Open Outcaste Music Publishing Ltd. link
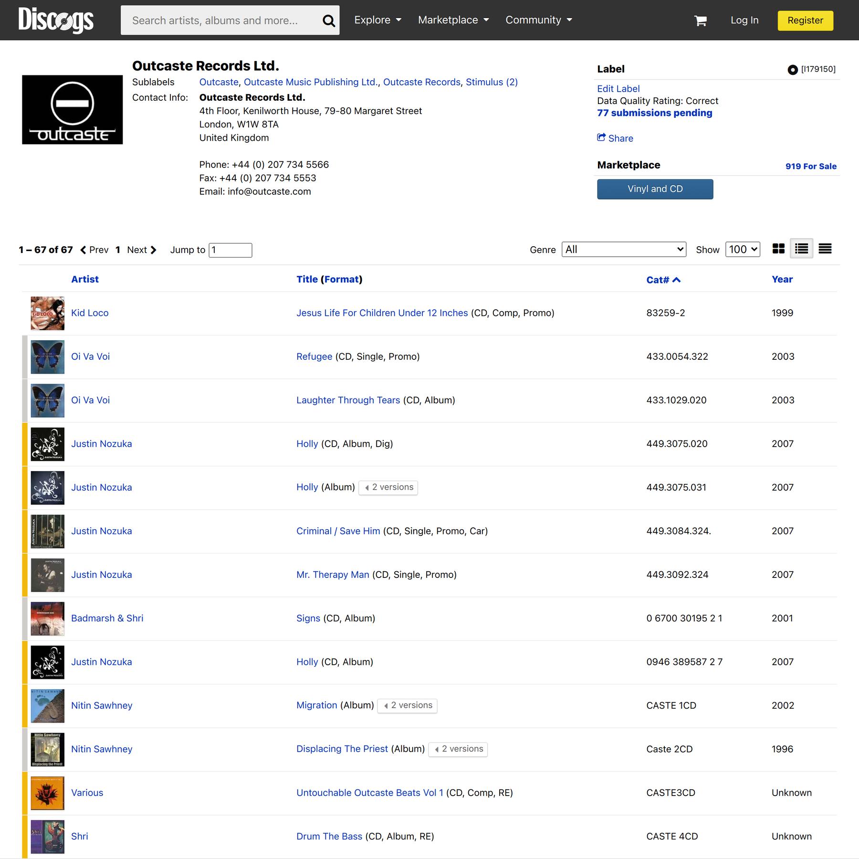 click(311, 82)
